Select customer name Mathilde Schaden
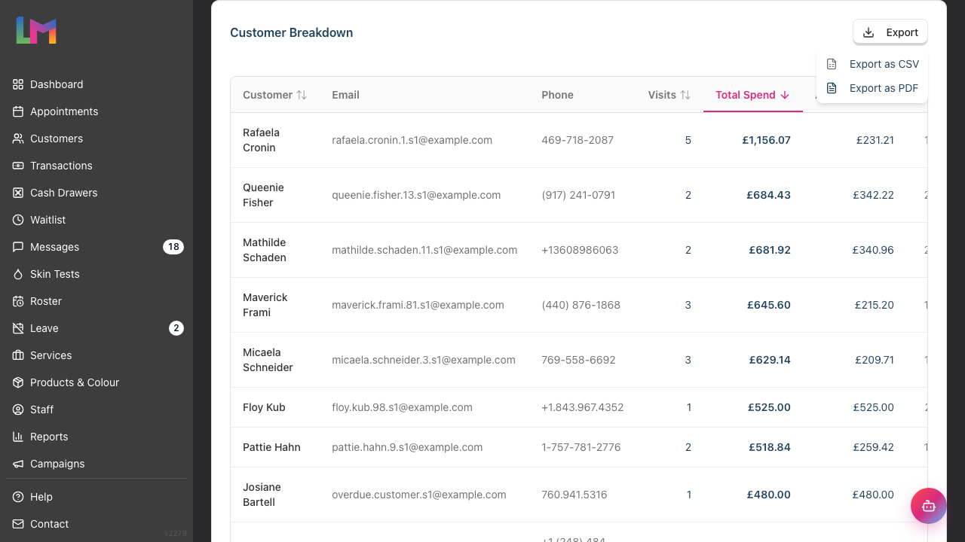The height and width of the screenshot is (542, 965). coord(265,250)
